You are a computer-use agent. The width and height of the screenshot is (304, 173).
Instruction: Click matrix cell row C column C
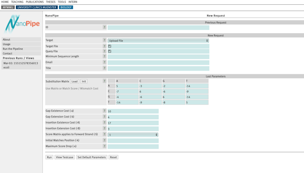click(151, 92)
